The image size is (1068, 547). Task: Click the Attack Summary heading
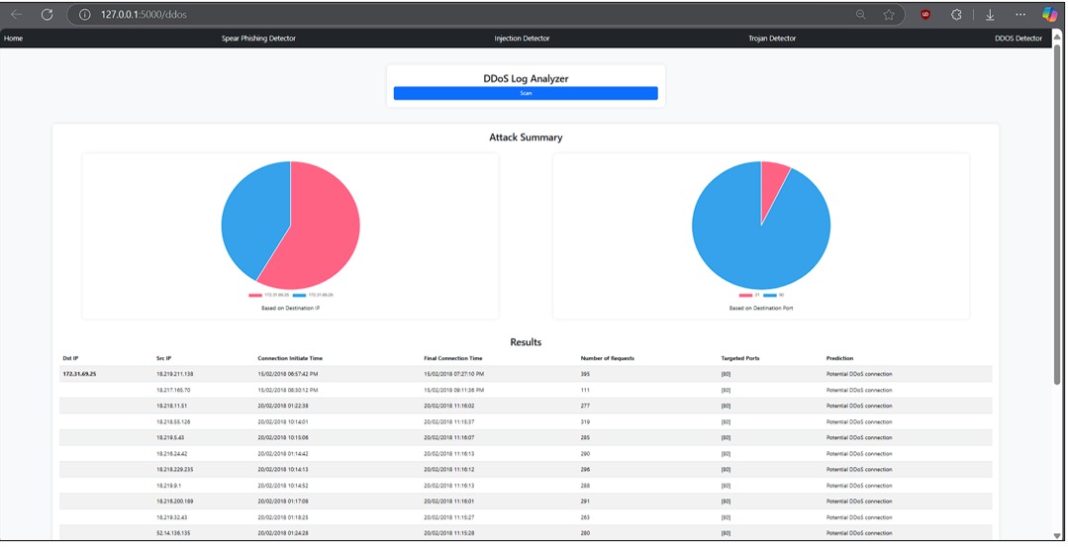point(526,137)
